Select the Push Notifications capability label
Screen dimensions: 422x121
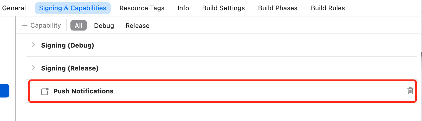tap(83, 91)
